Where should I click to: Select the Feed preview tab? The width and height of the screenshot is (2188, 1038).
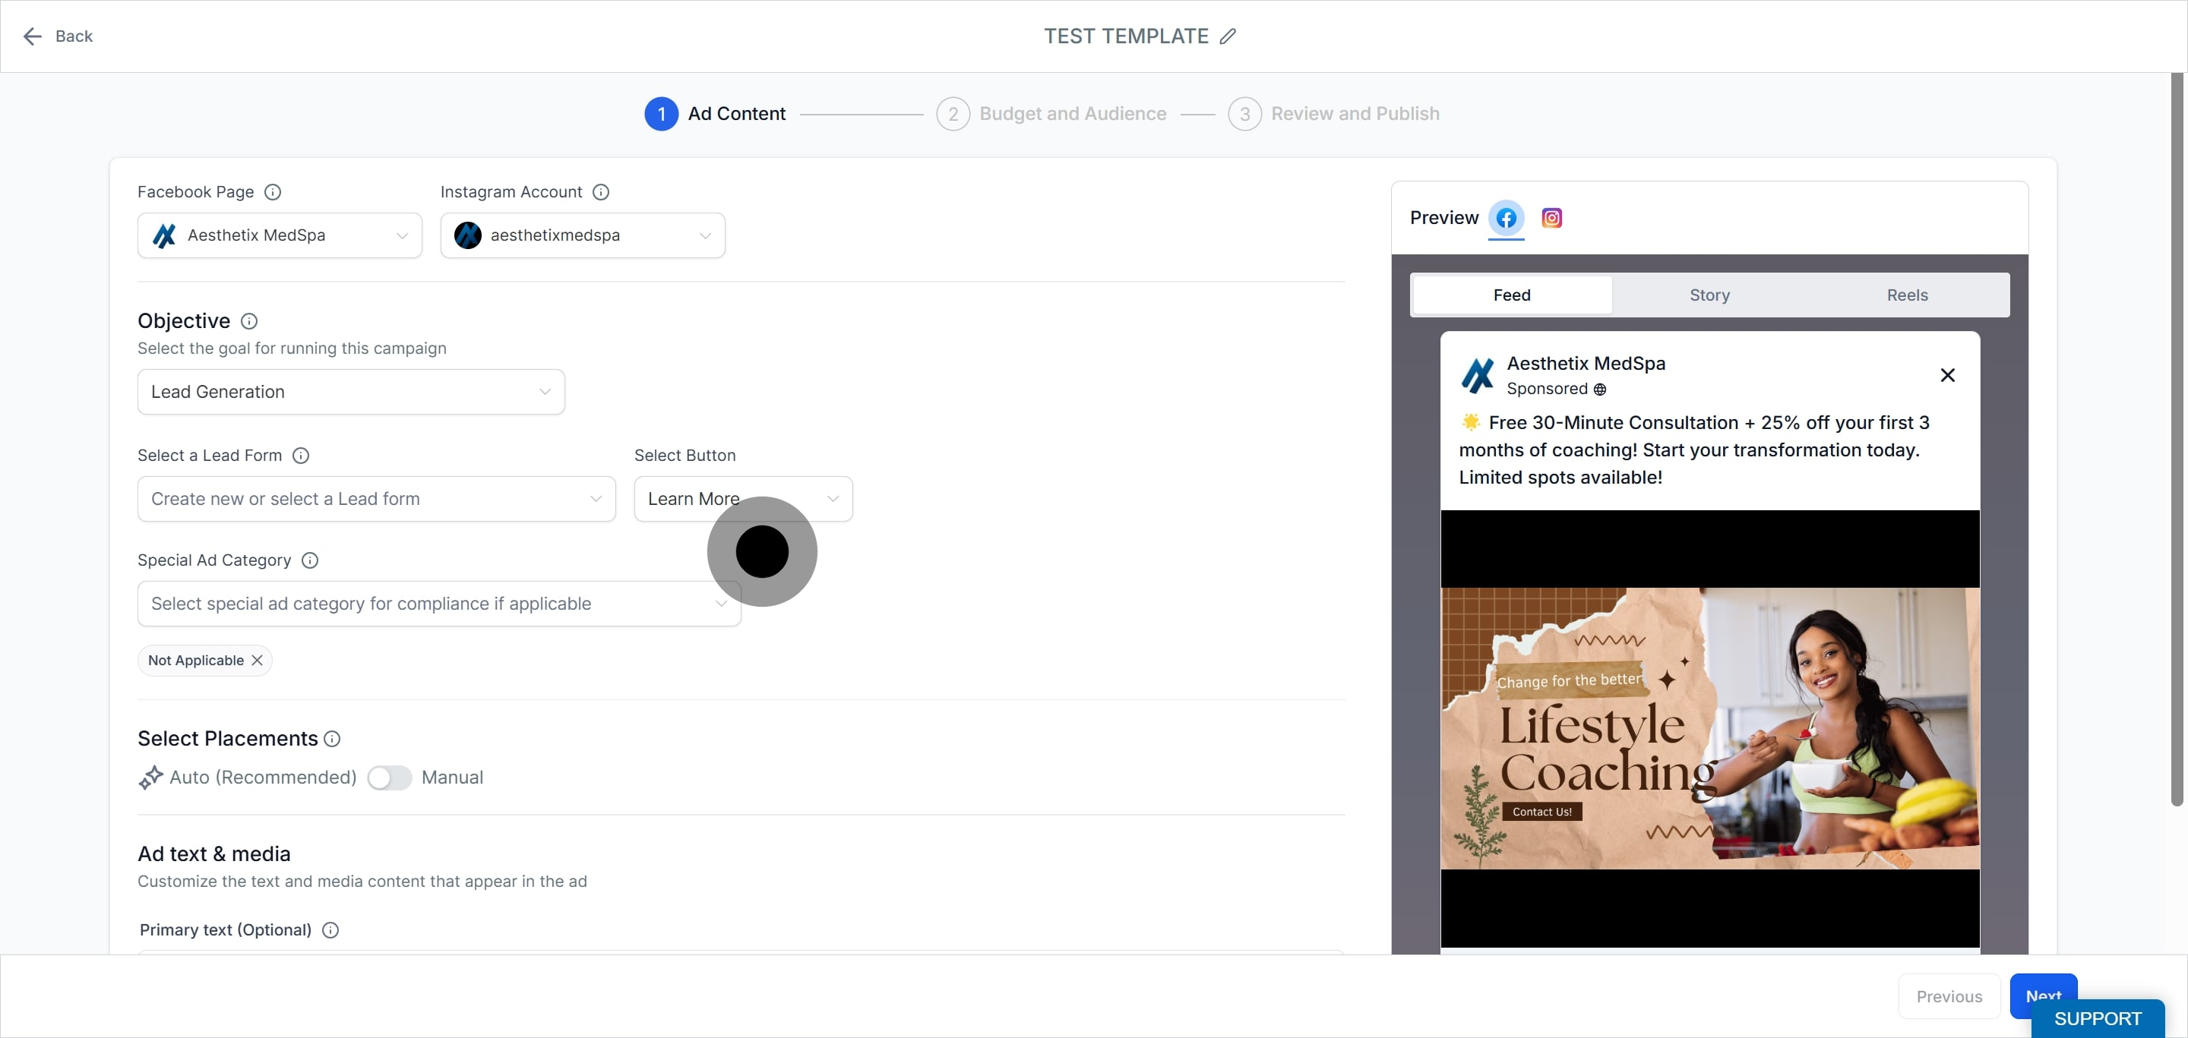[x=1512, y=295]
